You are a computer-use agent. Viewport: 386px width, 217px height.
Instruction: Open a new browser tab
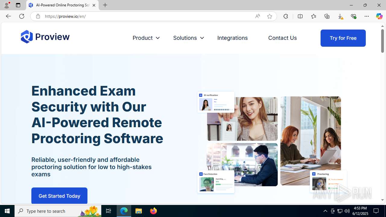pyautogui.click(x=105, y=5)
